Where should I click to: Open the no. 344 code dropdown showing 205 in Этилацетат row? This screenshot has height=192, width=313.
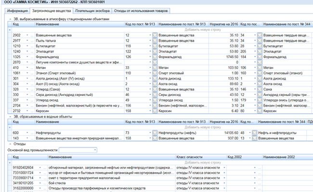pos(255,51)
